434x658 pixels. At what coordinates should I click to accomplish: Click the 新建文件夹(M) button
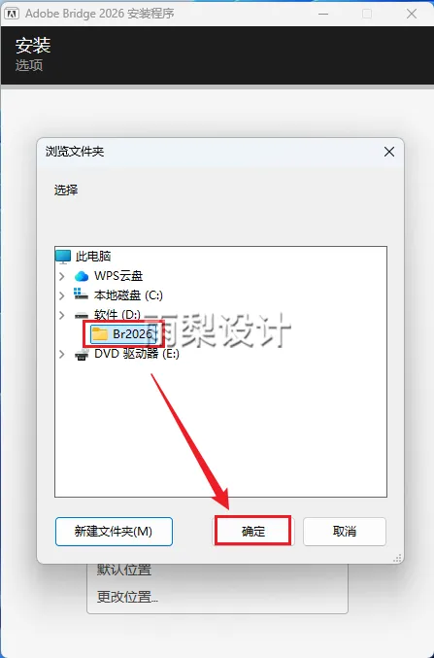114,532
